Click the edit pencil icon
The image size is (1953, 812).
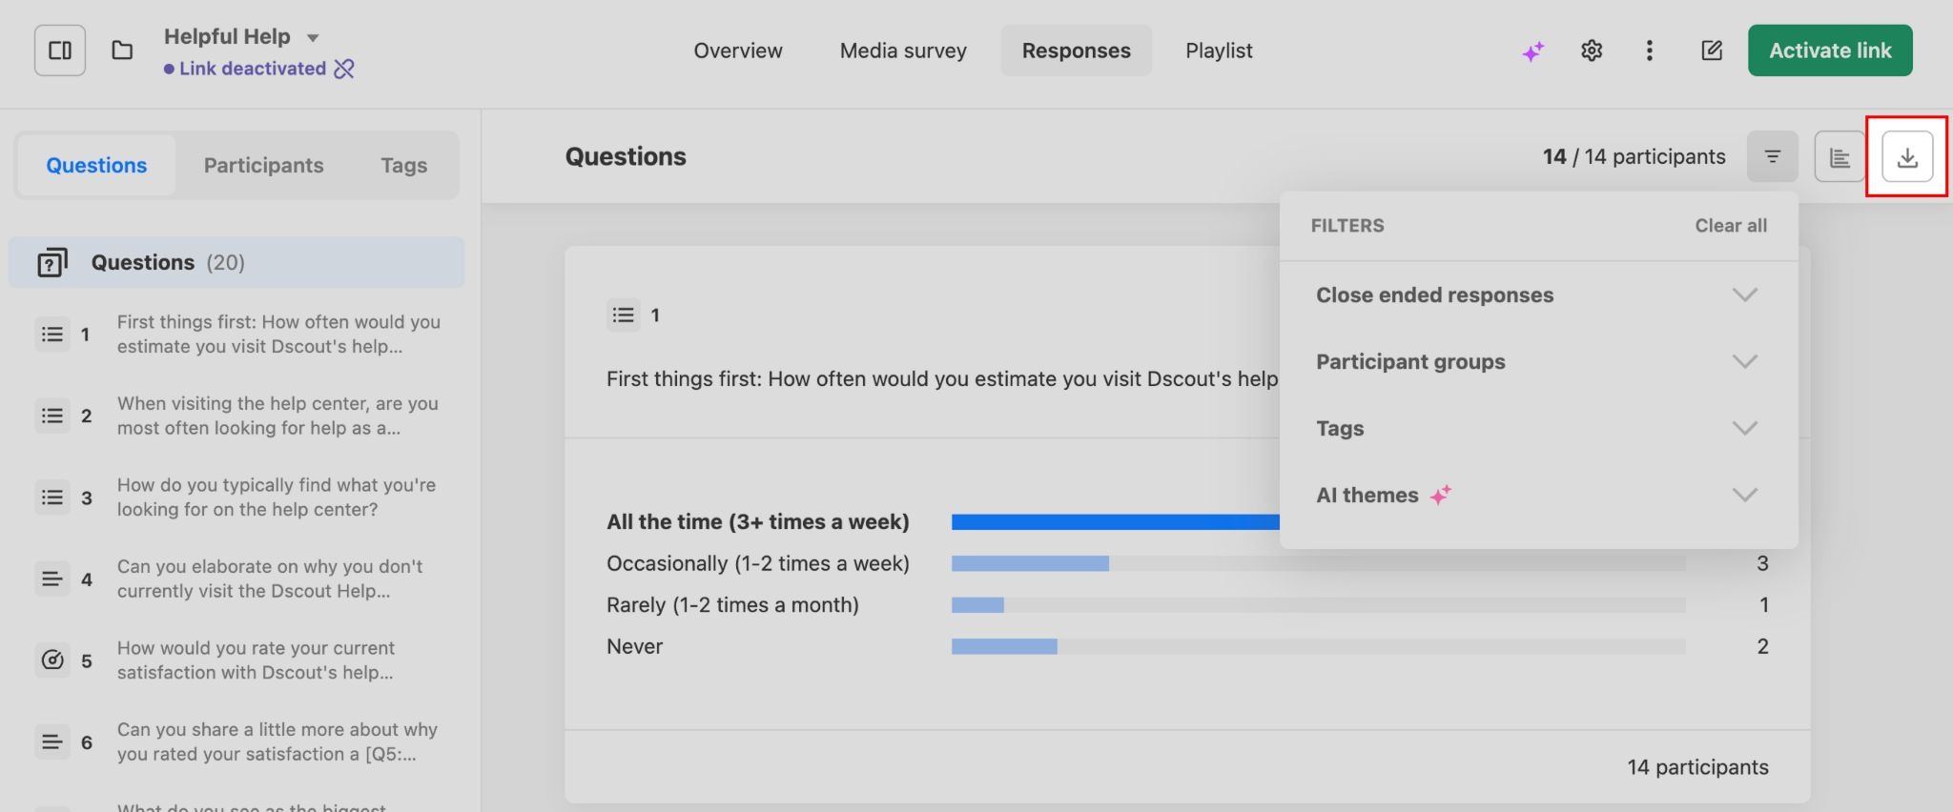pyautogui.click(x=1712, y=51)
